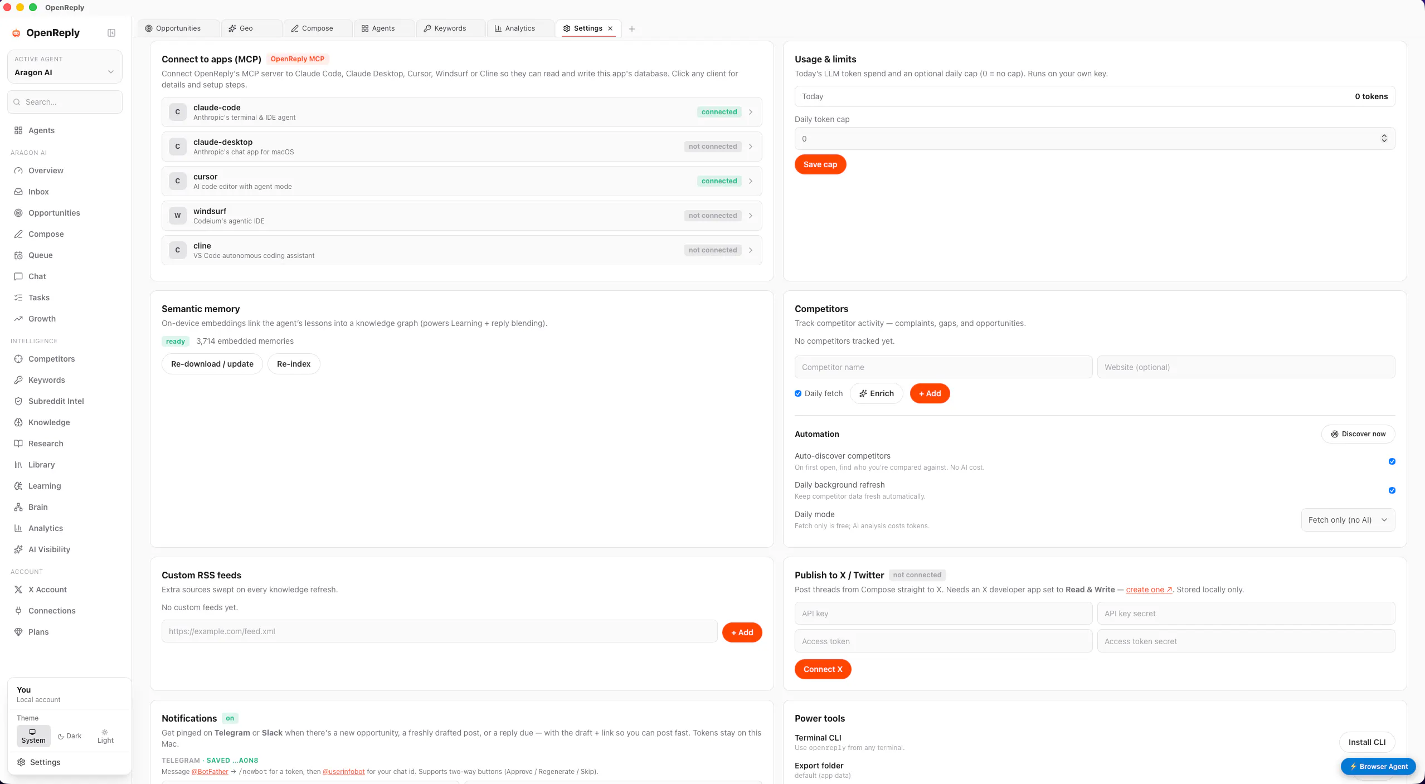The image size is (1425, 784).
Task: Open the @BotFather link
Action: [x=210, y=772]
